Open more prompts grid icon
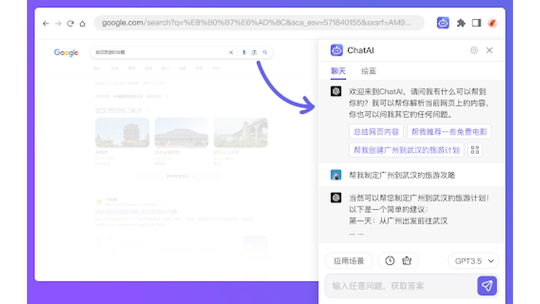The image size is (540, 304). click(x=475, y=150)
